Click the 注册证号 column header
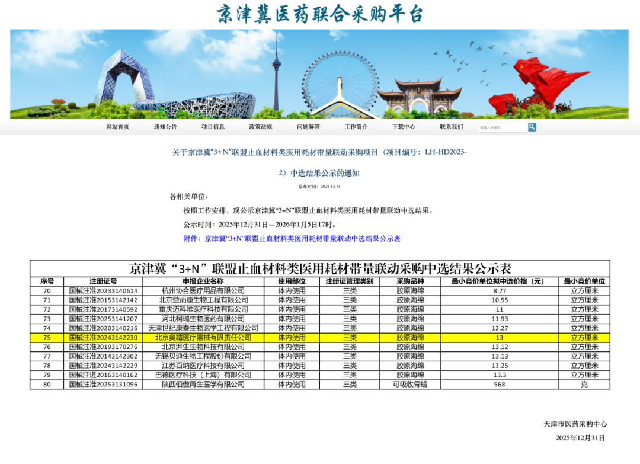 (103, 281)
